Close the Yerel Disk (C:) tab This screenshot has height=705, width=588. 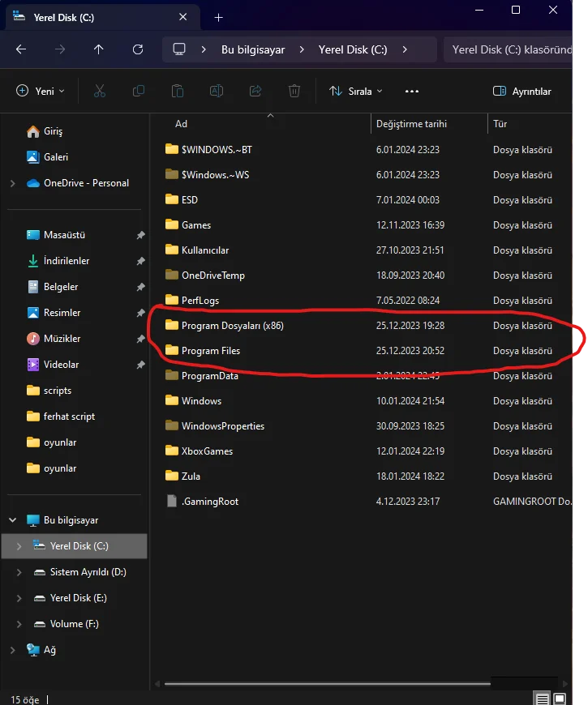pyautogui.click(x=183, y=17)
